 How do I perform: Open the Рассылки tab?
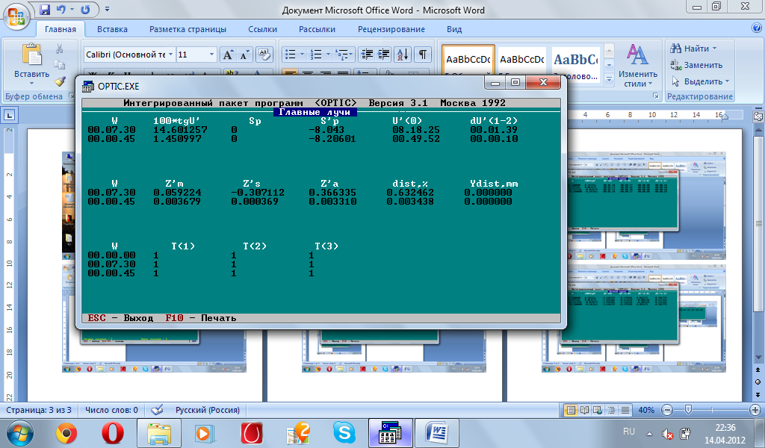pos(317,29)
